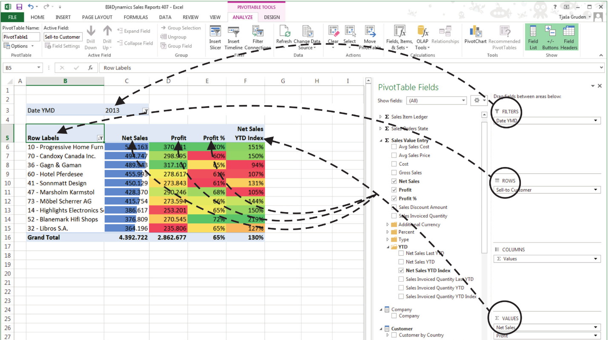Open the Values columns field dropdown

click(596, 259)
